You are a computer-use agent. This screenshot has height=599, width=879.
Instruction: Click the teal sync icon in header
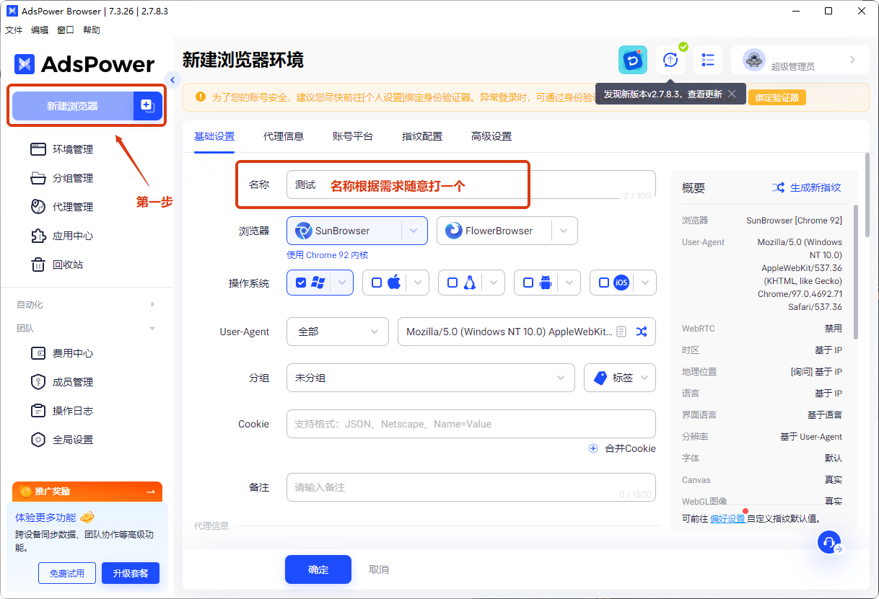(x=633, y=60)
